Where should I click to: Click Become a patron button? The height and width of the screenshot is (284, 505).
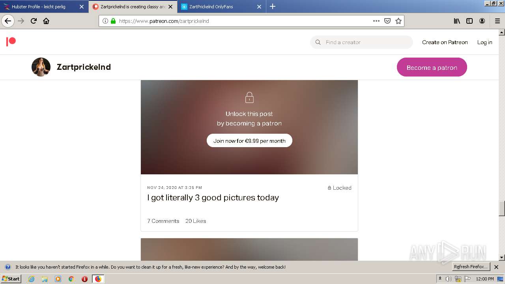tap(432, 67)
